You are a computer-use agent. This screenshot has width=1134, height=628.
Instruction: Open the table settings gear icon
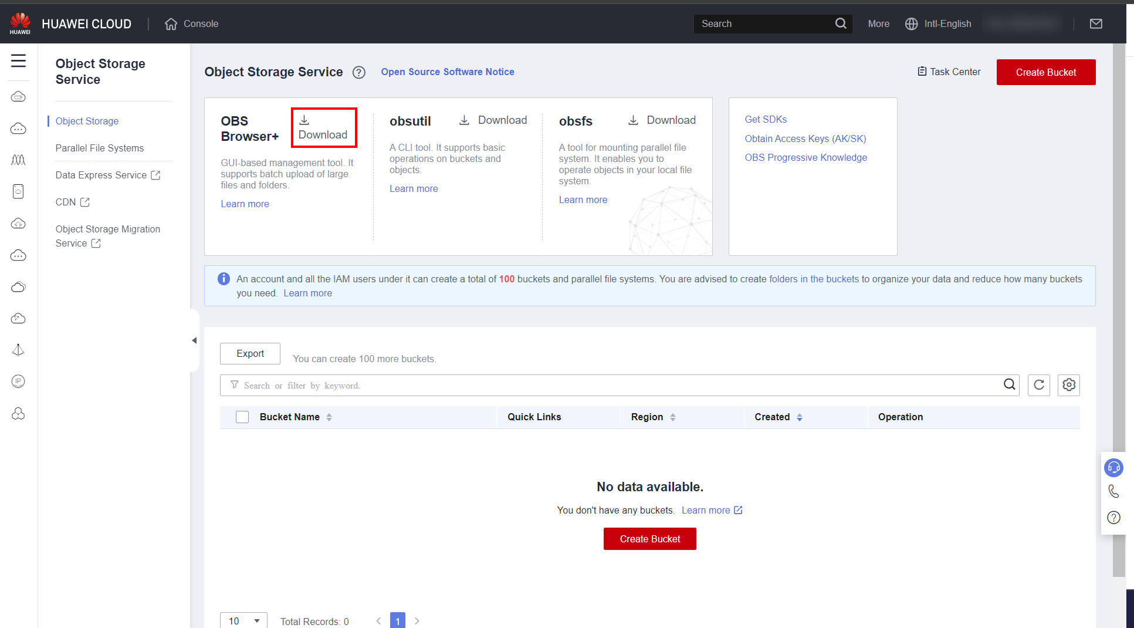1068,385
